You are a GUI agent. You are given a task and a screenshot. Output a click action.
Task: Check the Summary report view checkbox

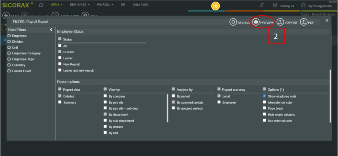coord(60,102)
